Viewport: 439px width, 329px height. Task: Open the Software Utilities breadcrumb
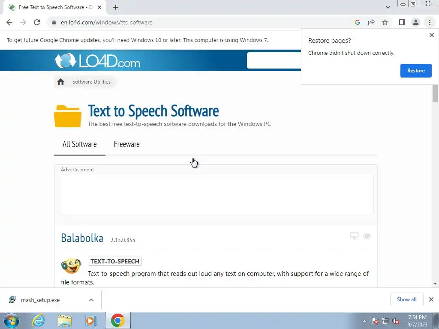click(x=91, y=82)
